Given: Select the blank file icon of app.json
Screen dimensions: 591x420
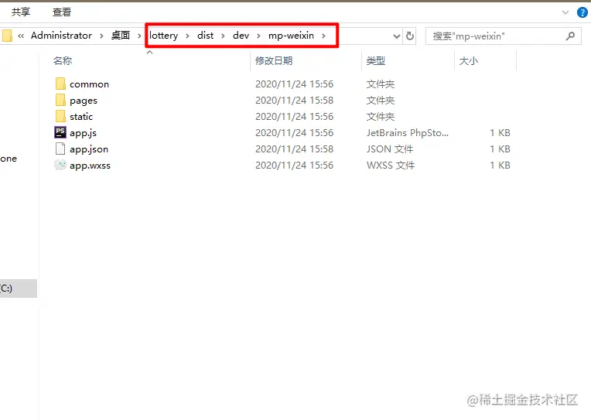Looking at the screenshot, I should click(x=60, y=149).
